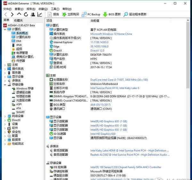The width and height of the screenshot is (192, 180).
Task: Open the 工具(T) menu
Action: (55, 9)
